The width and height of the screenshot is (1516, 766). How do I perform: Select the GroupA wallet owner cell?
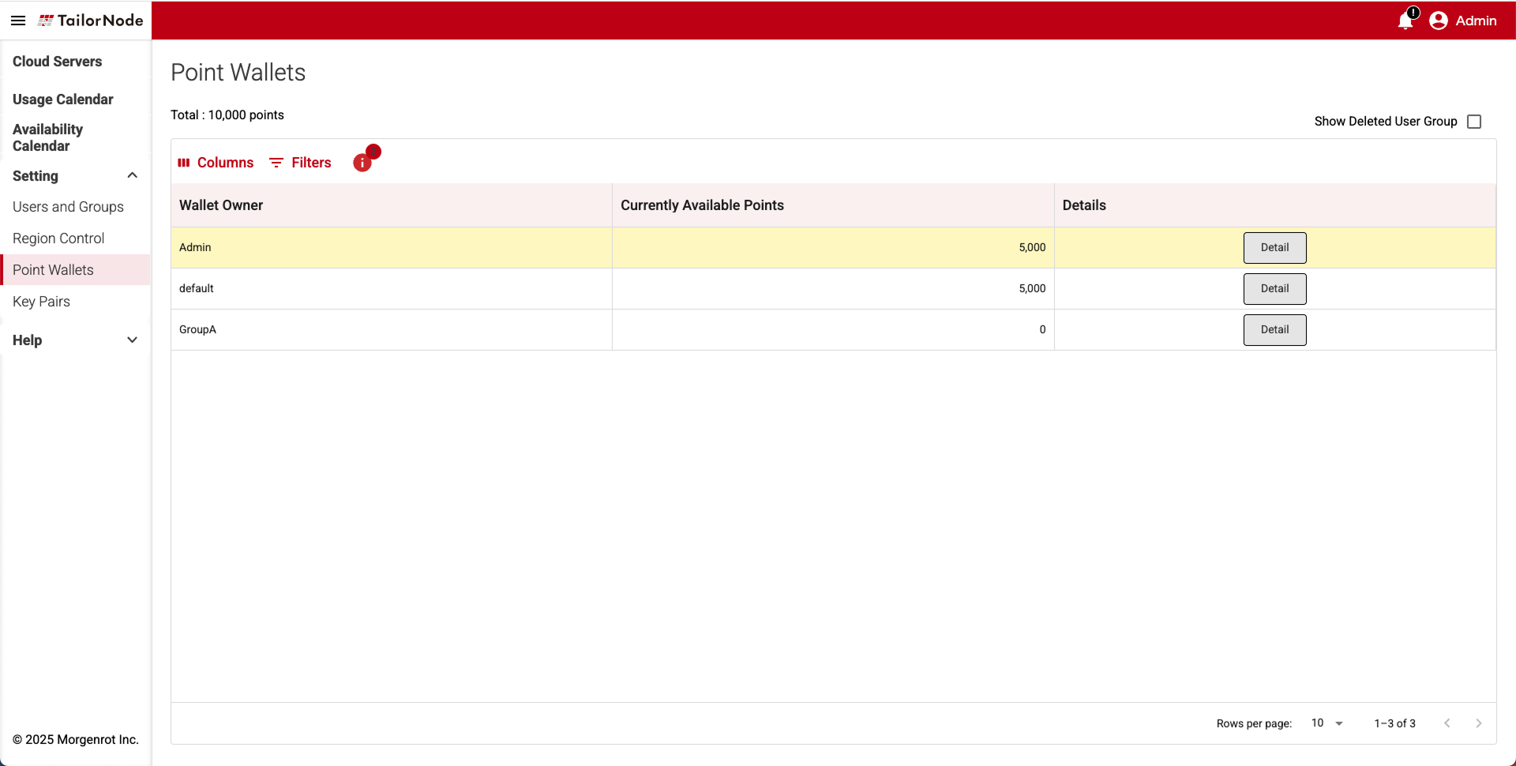pos(392,330)
